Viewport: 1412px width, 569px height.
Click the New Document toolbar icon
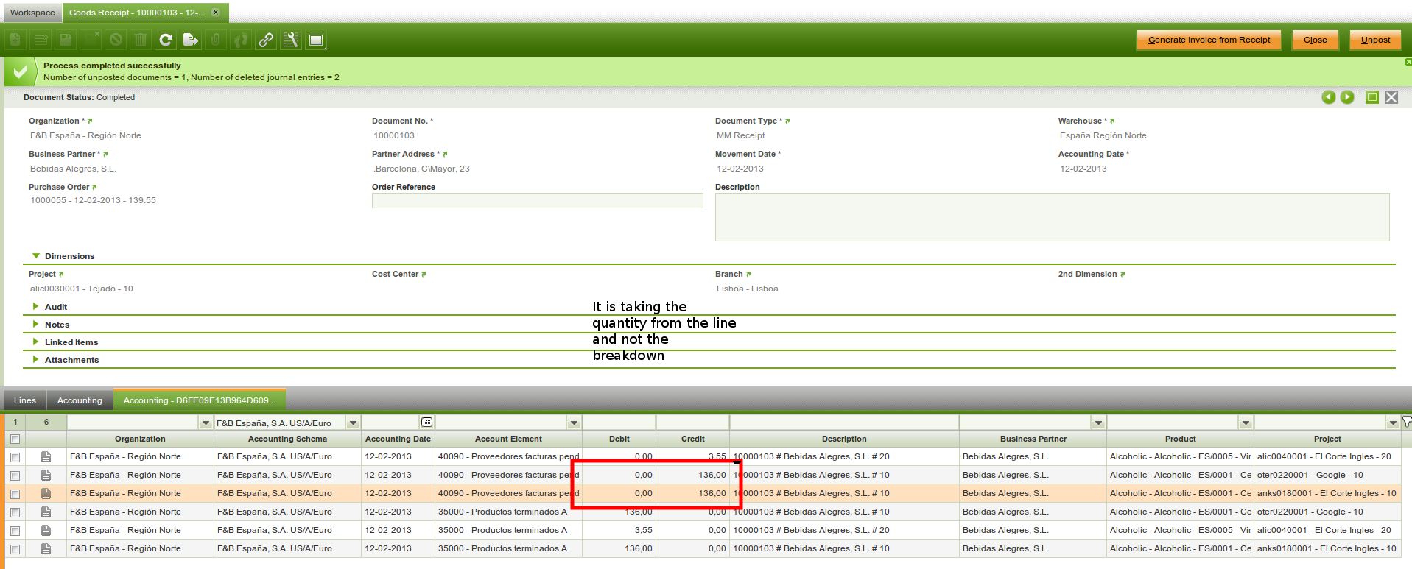tap(15, 40)
